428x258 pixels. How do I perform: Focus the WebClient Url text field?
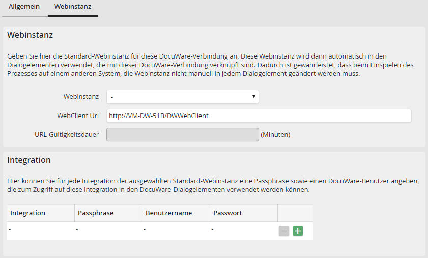tap(259, 116)
